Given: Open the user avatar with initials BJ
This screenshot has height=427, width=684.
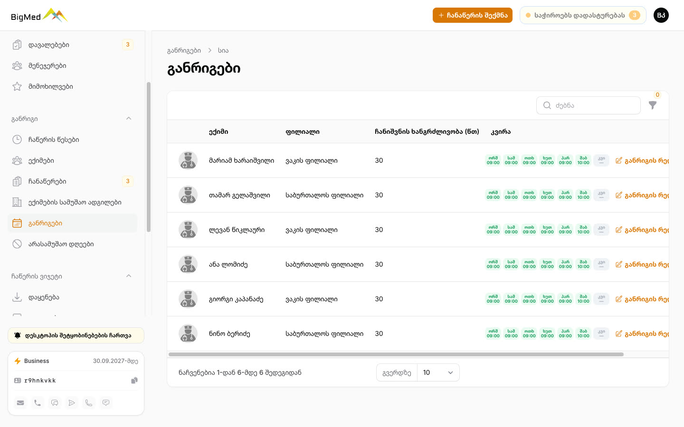Looking at the screenshot, I should 661,15.
